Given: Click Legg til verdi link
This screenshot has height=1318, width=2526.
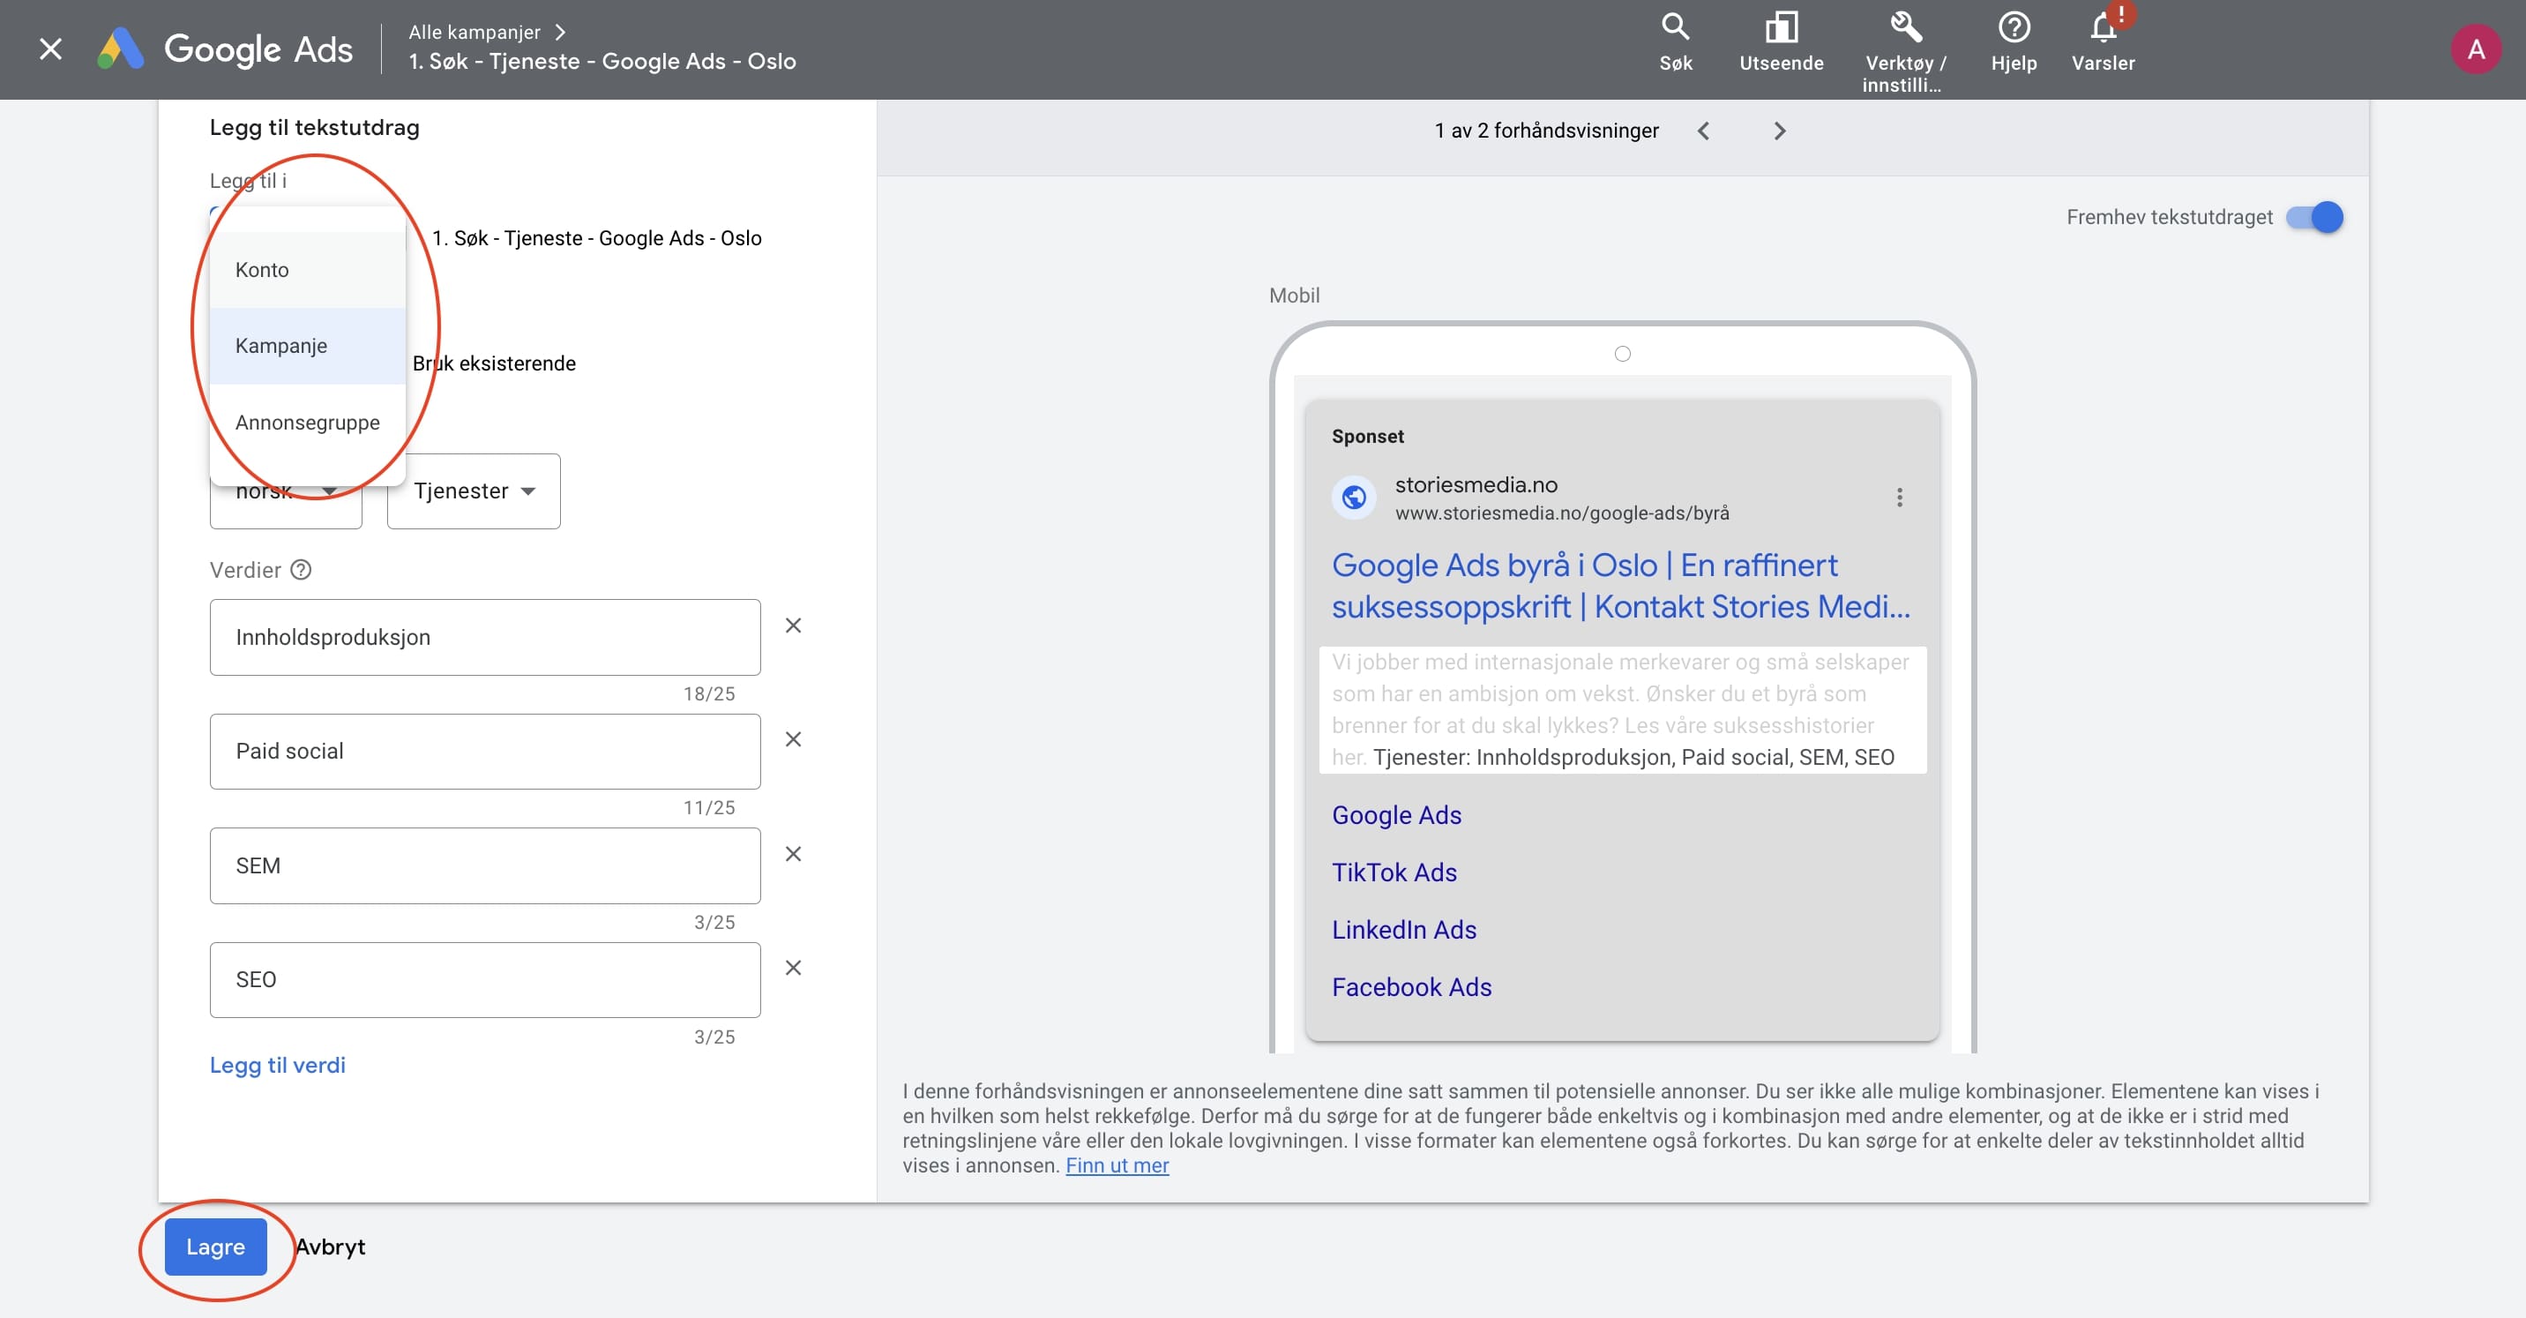Looking at the screenshot, I should (x=278, y=1065).
